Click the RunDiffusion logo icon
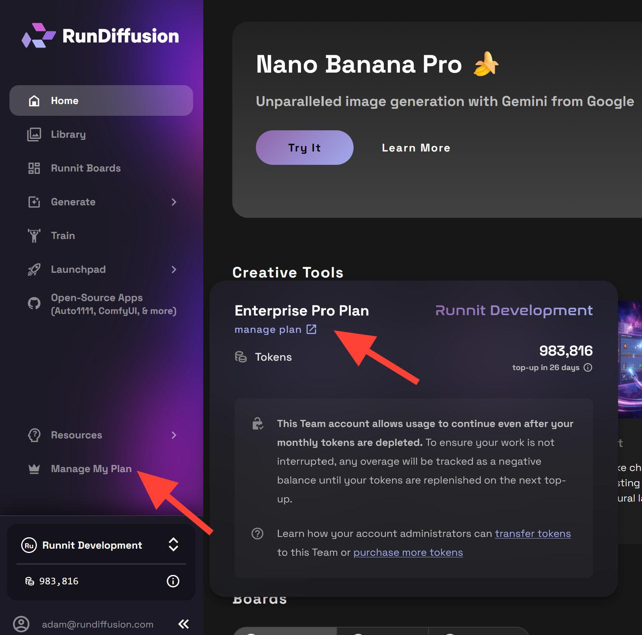The image size is (642, 635). (x=38, y=36)
